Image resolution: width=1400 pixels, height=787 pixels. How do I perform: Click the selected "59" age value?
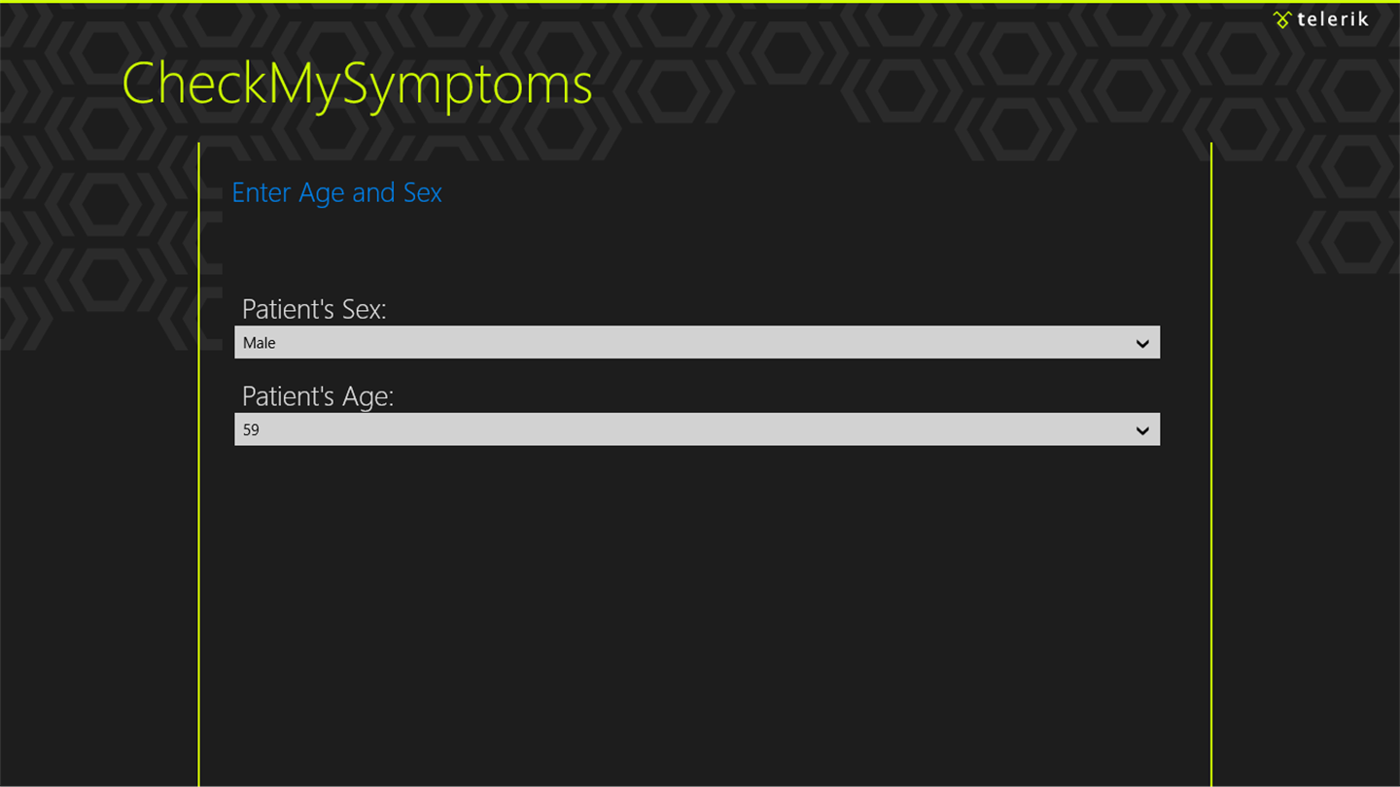(251, 429)
